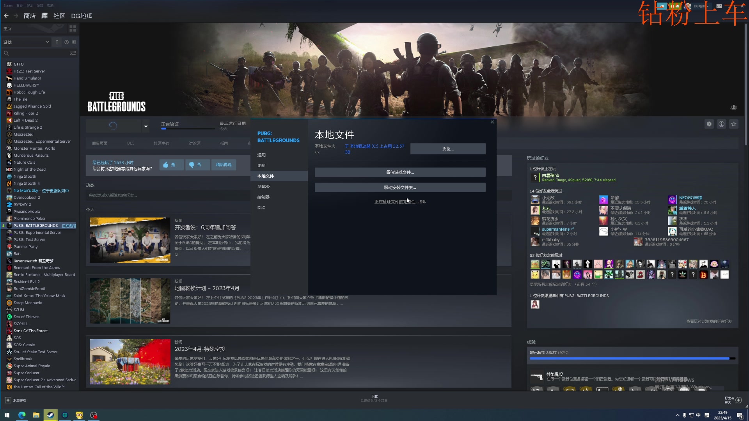Viewport: 749px width, 421px height.
Task: Click friend 白裏殇nb currently playing
Action: pyautogui.click(x=550, y=175)
